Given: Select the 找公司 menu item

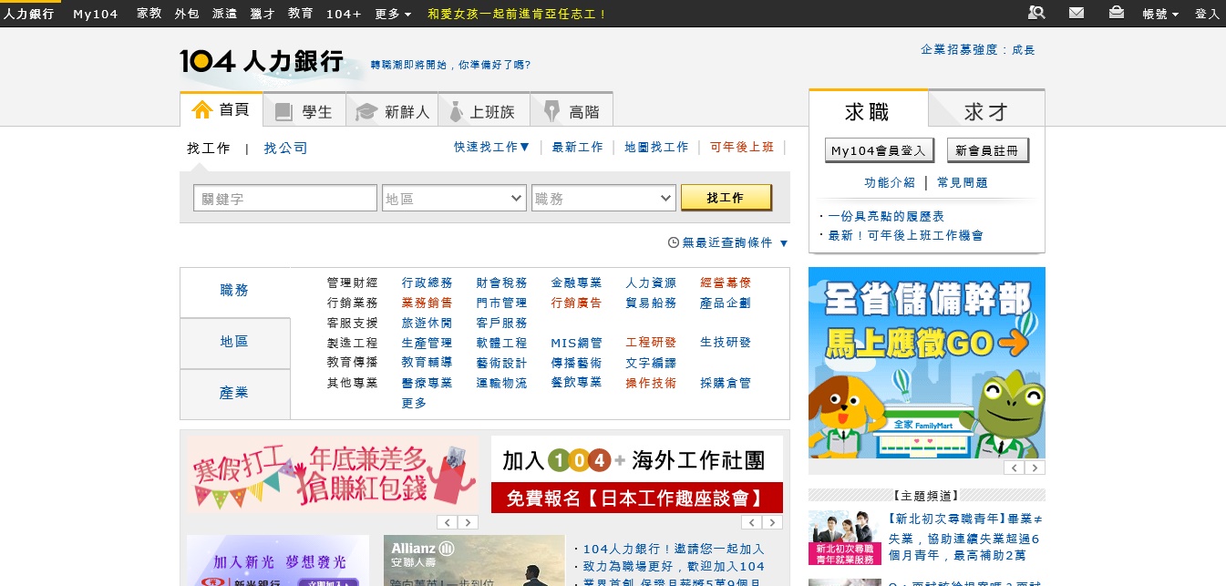Looking at the screenshot, I should coord(285,148).
